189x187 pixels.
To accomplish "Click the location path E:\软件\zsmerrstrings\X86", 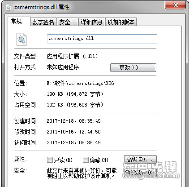I will pos(80,83).
